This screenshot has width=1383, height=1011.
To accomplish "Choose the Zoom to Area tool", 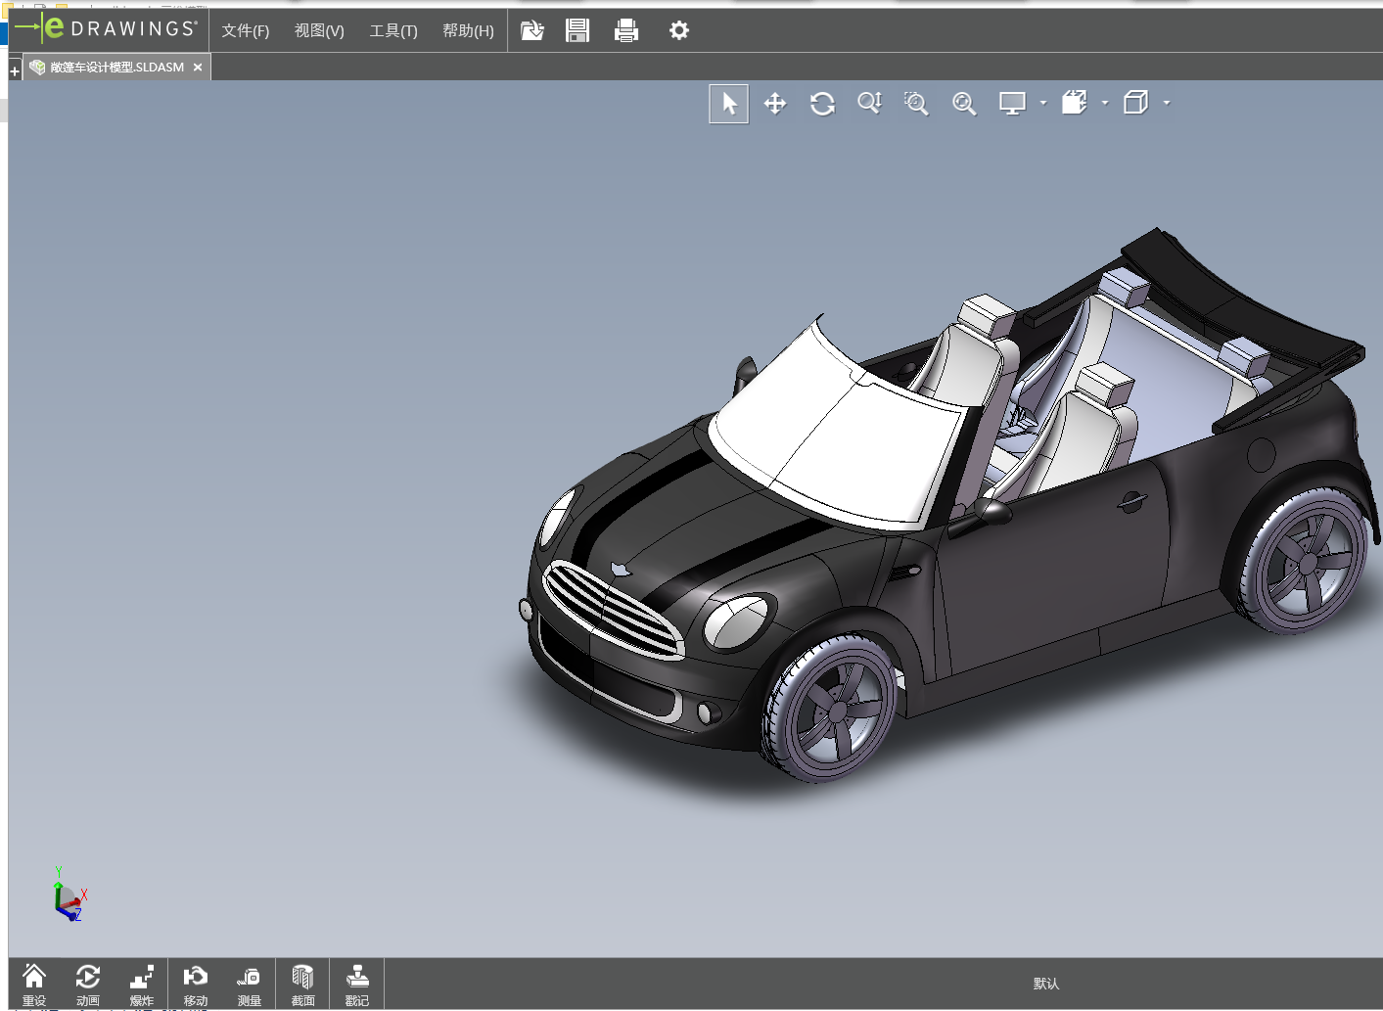I will (x=916, y=104).
